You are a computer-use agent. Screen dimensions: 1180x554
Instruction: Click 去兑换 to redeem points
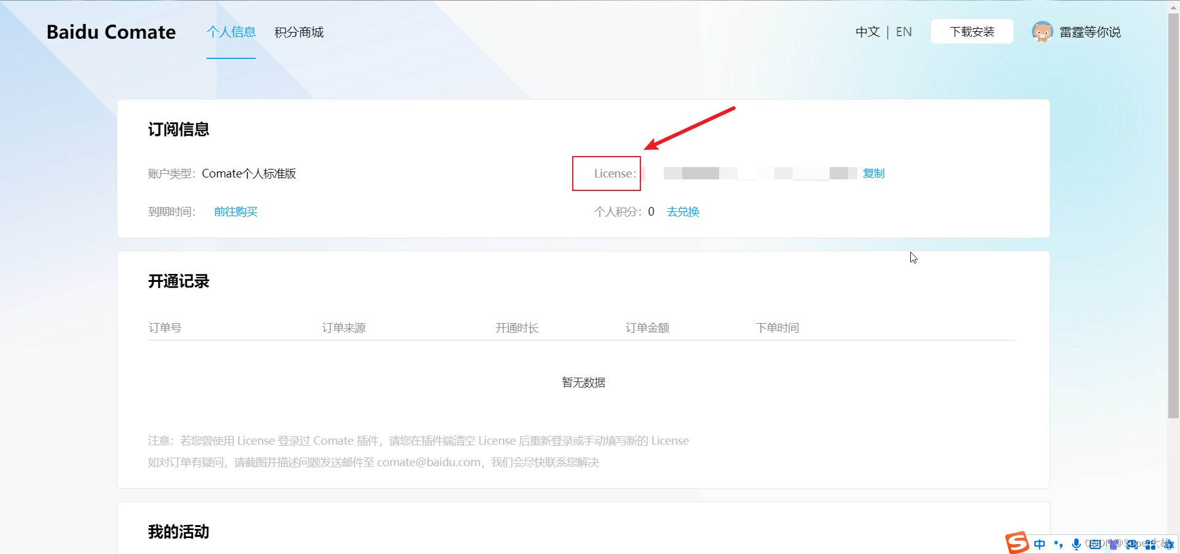pos(683,211)
